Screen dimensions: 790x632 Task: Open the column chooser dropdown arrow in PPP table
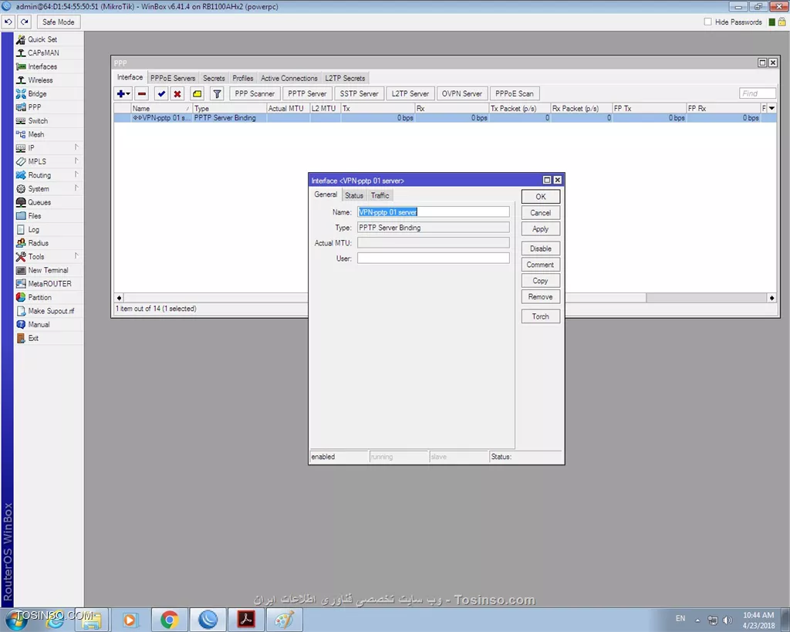(x=771, y=108)
